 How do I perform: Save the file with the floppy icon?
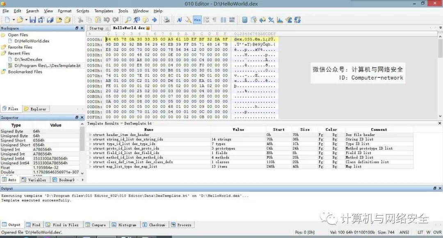pyautogui.click(x=33, y=20)
